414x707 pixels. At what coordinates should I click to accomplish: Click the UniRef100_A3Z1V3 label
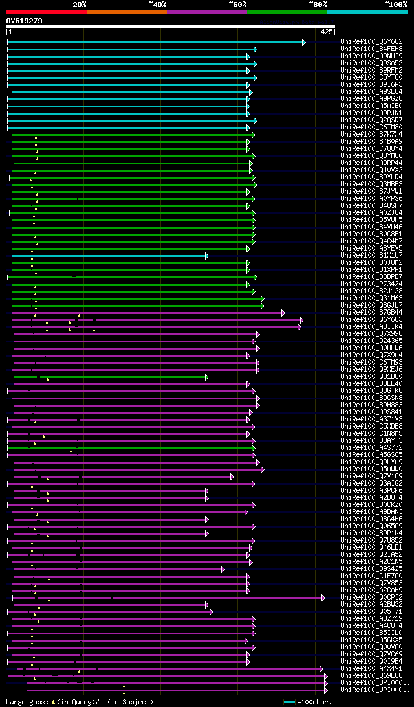[372, 420]
